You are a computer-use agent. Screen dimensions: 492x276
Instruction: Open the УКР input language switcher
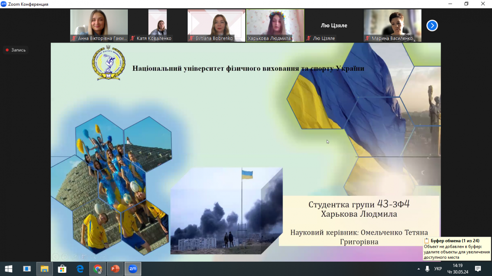438,269
